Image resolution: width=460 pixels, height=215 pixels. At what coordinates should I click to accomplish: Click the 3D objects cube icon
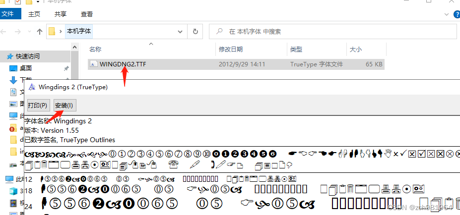[13, 191]
